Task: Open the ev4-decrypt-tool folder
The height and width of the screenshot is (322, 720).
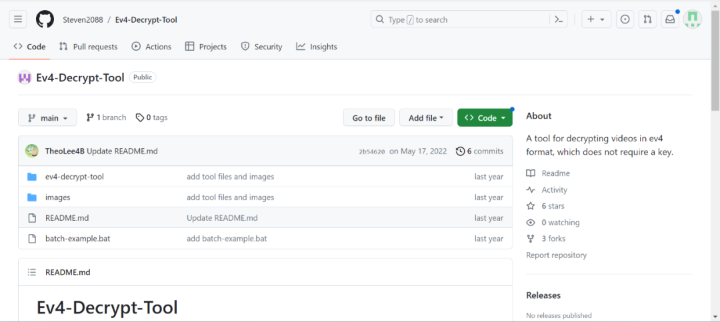Action: click(74, 177)
